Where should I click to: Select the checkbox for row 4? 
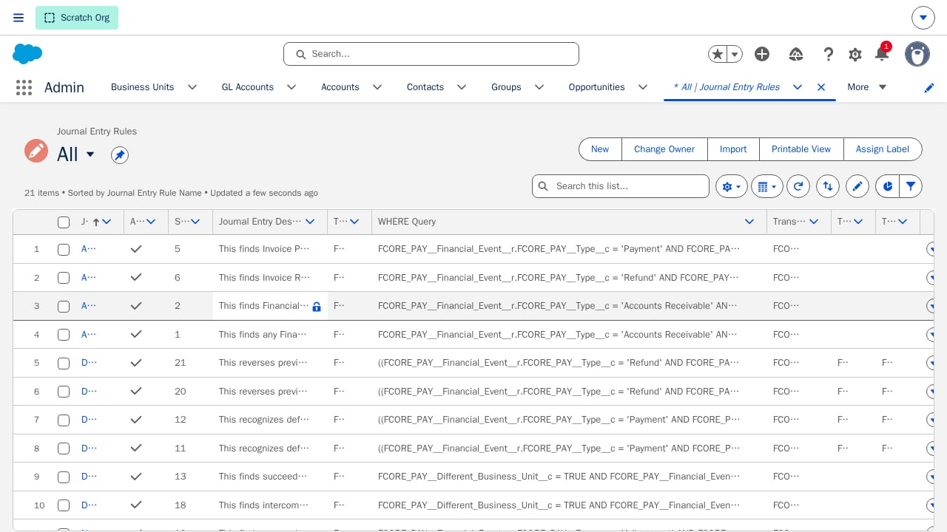pyautogui.click(x=64, y=335)
